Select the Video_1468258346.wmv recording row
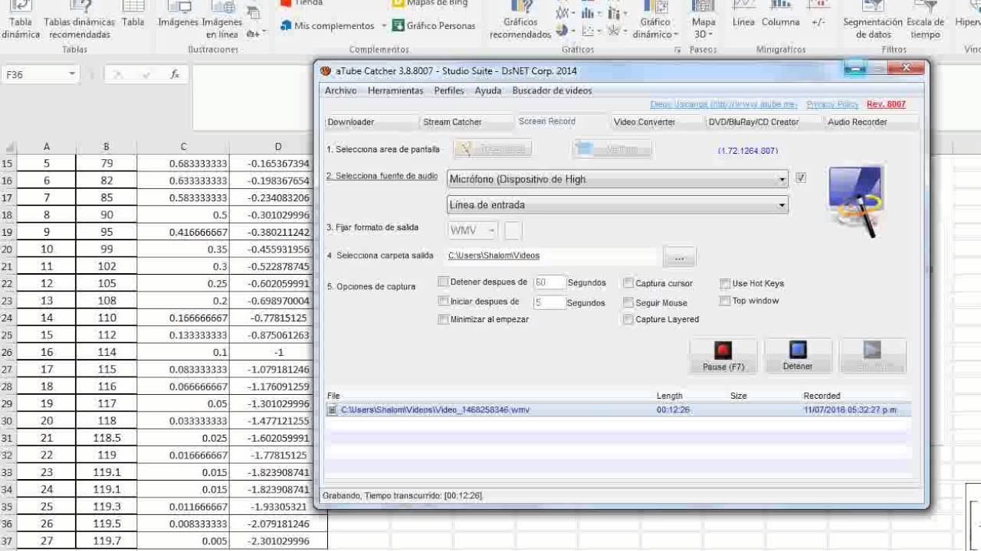981x551 pixels. click(618, 410)
